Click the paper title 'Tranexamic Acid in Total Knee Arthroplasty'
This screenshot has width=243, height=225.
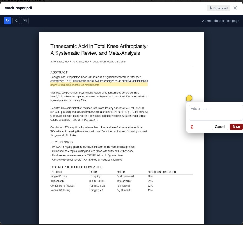tap(99, 46)
